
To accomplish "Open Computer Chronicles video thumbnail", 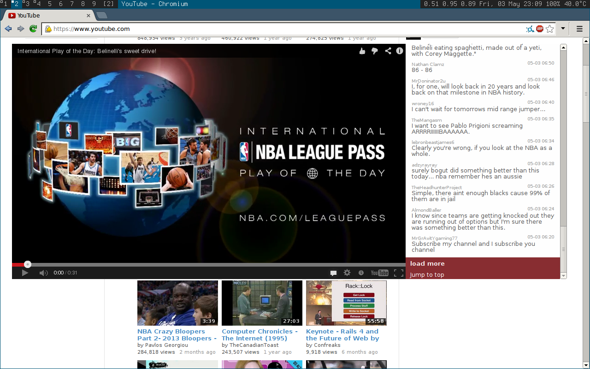I will (x=262, y=303).
